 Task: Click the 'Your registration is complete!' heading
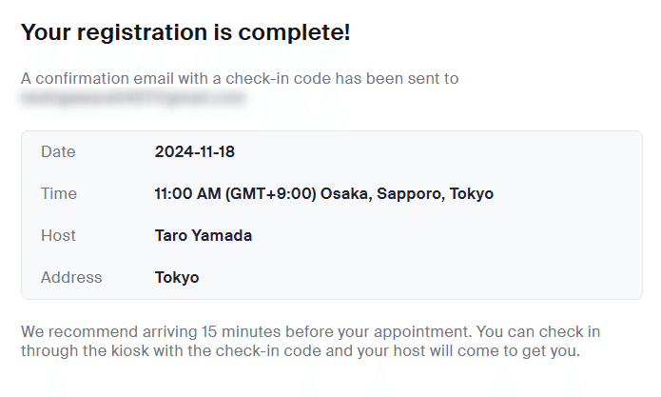185,32
